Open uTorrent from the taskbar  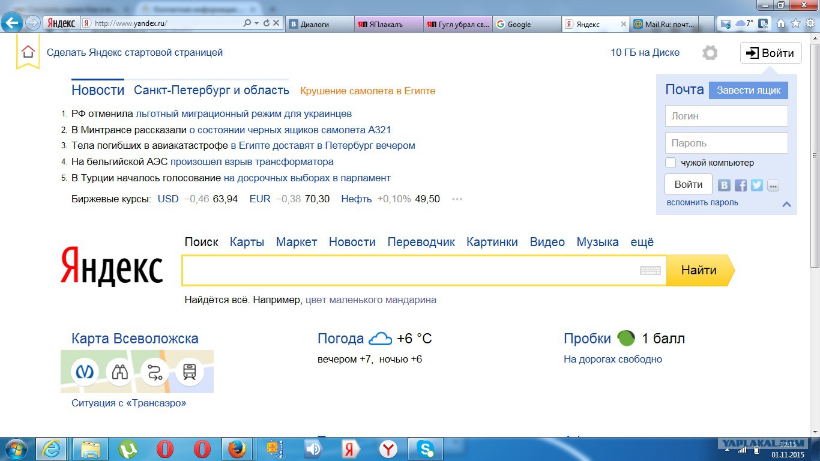[127, 449]
